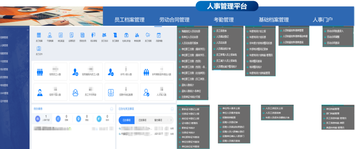Select the 督办事项 tab
The width and height of the screenshot is (355, 149).
(158, 120)
